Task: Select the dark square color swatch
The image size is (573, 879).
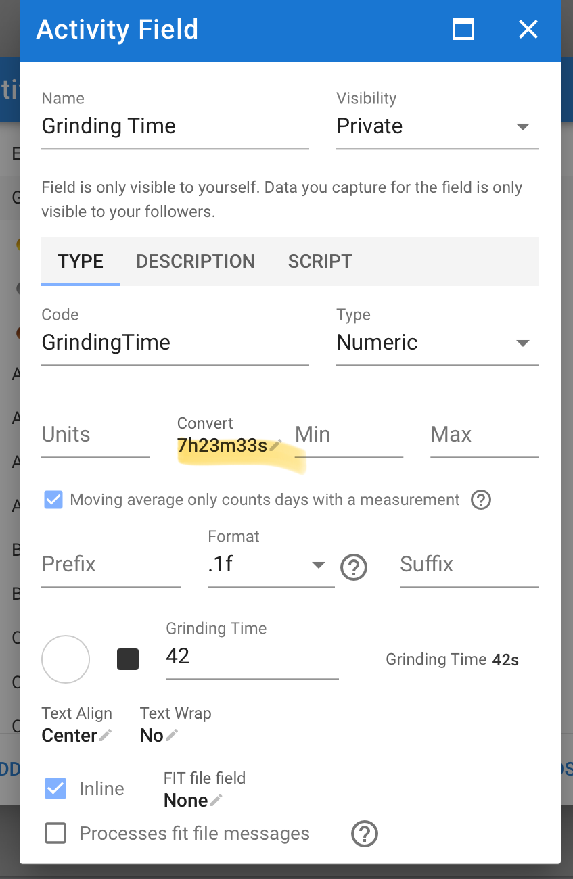Action: point(128,659)
